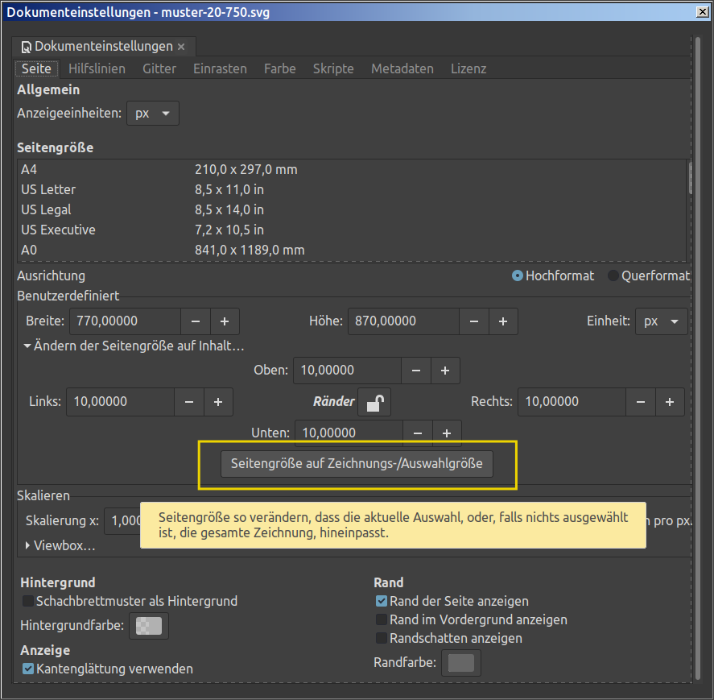Select US Letter page size row
Screen dimensions: 714x700
[352, 189]
